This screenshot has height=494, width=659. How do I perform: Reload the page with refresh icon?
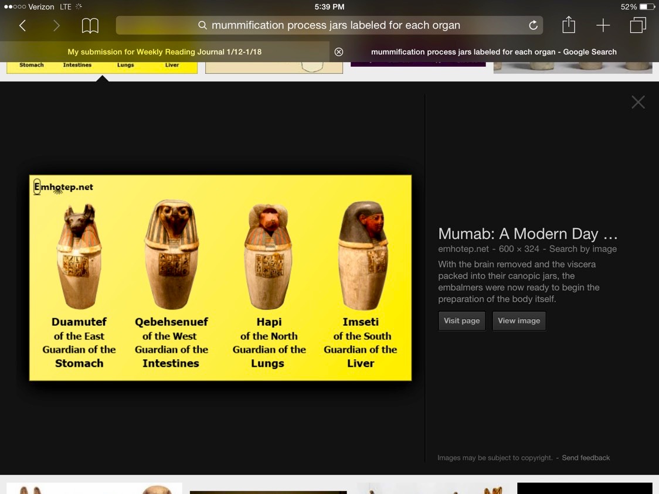coord(533,25)
